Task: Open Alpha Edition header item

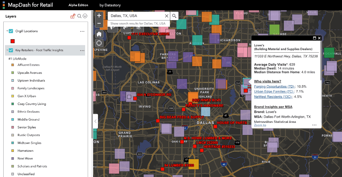Action: [78, 5]
